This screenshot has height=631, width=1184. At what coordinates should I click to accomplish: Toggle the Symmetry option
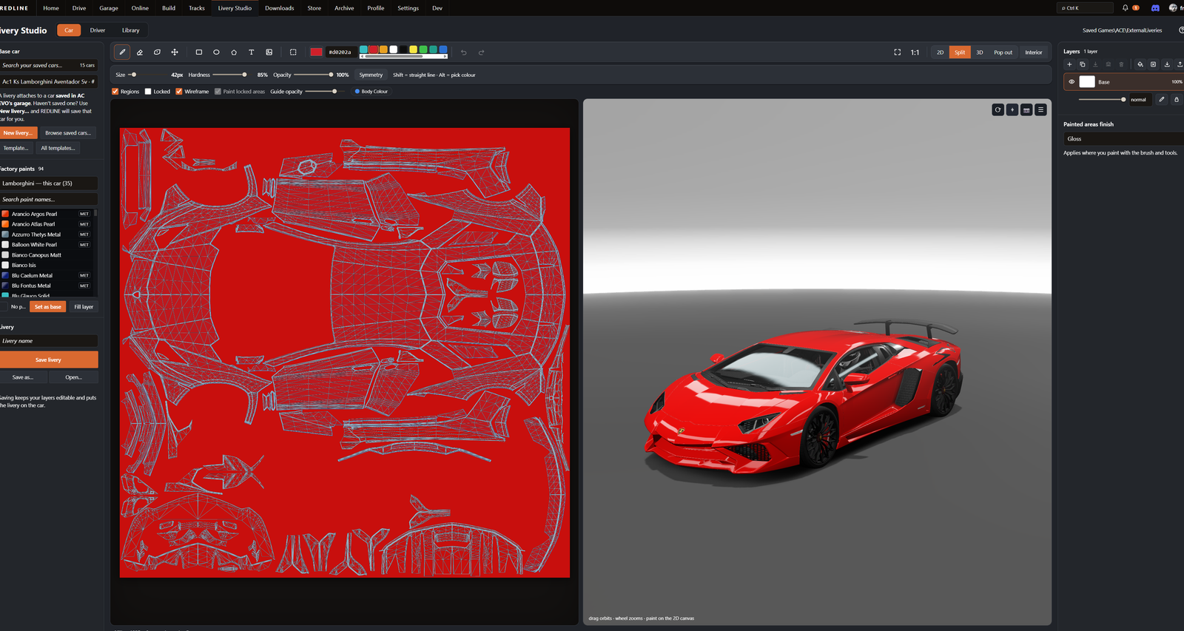point(371,75)
